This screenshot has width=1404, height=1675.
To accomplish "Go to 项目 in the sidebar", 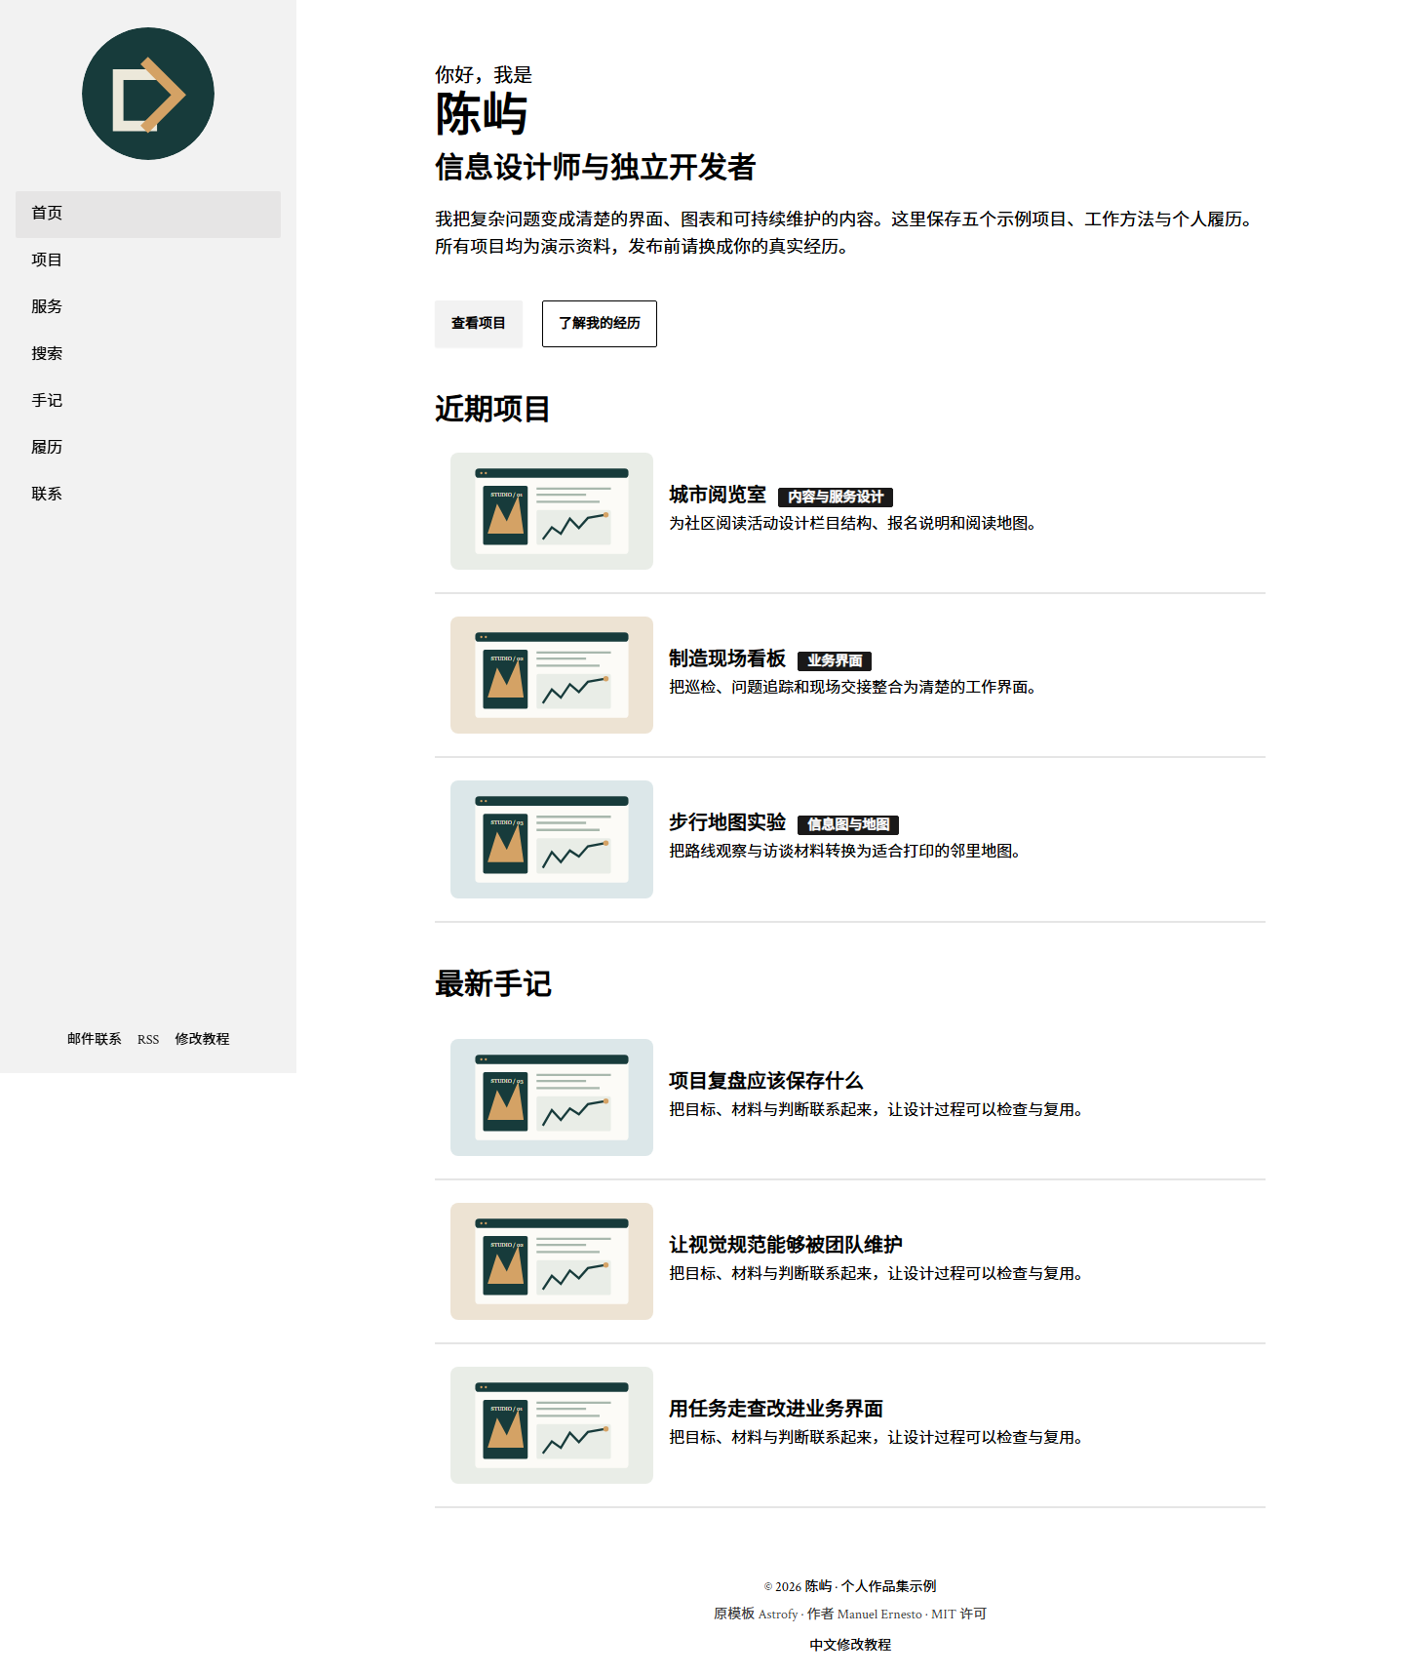I will tap(148, 261).
